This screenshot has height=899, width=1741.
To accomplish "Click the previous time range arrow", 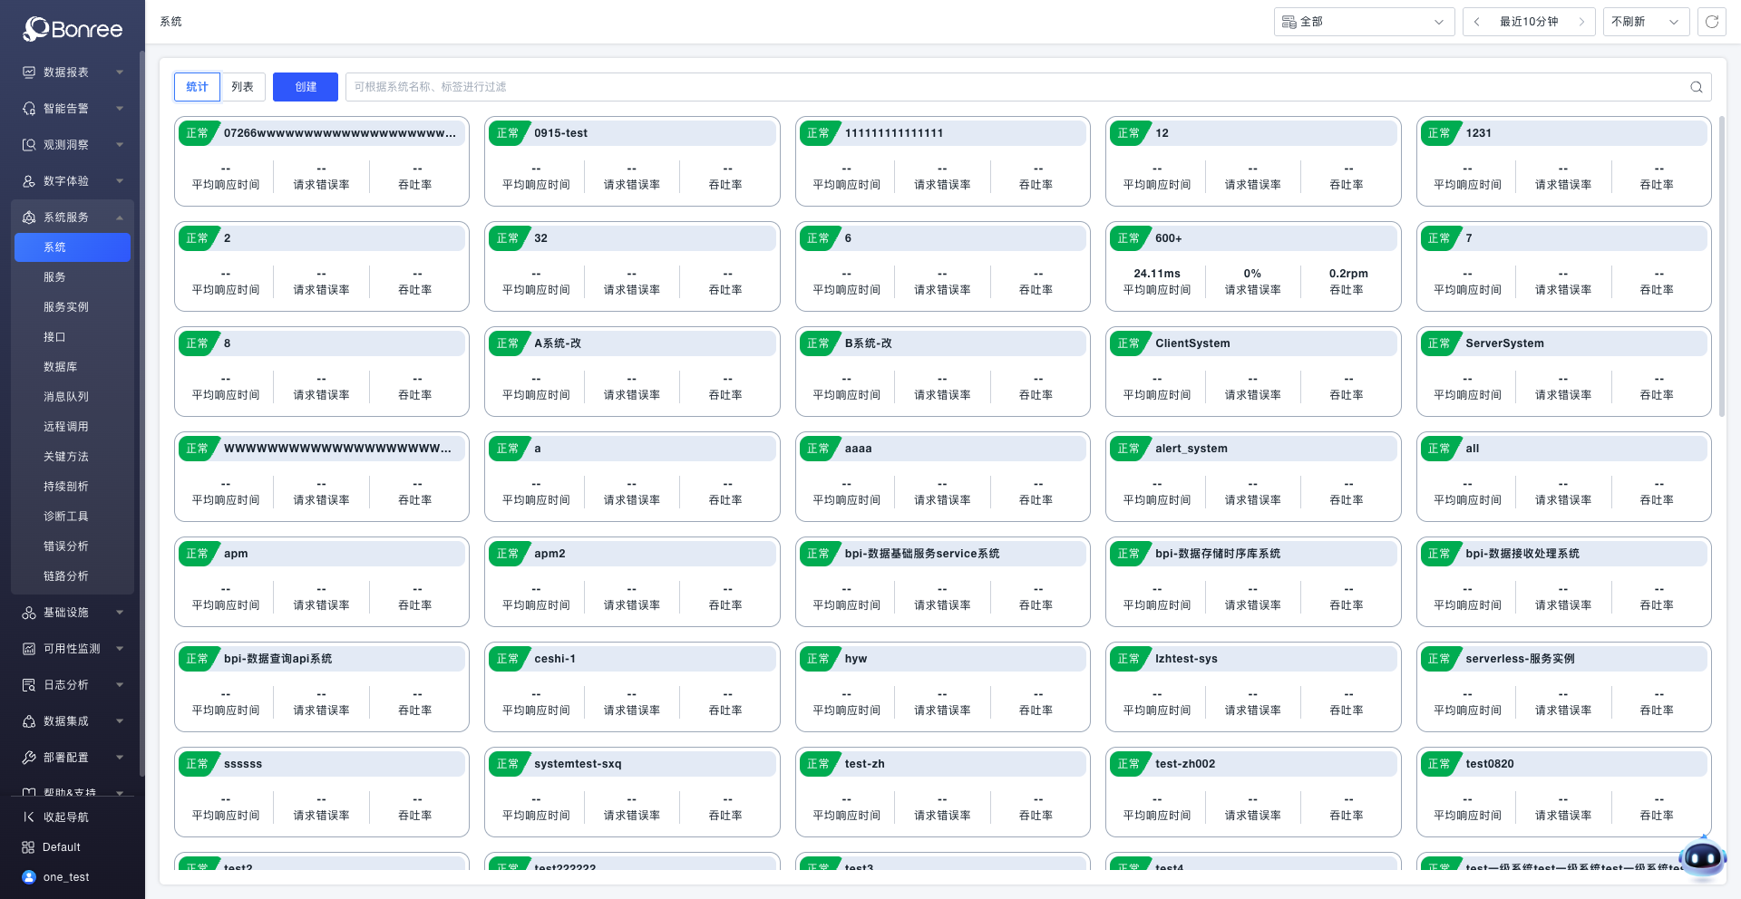I will [1477, 22].
